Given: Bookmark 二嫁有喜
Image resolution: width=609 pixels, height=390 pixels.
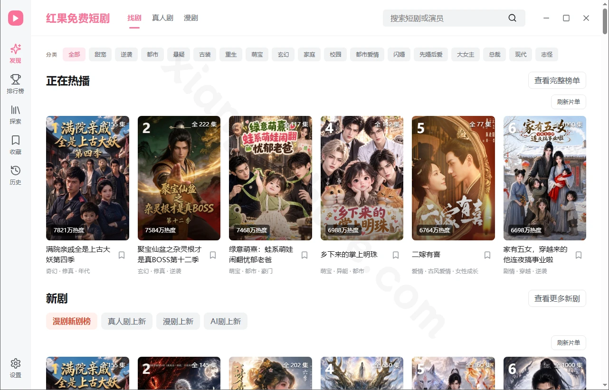Looking at the screenshot, I should pyautogui.click(x=487, y=255).
